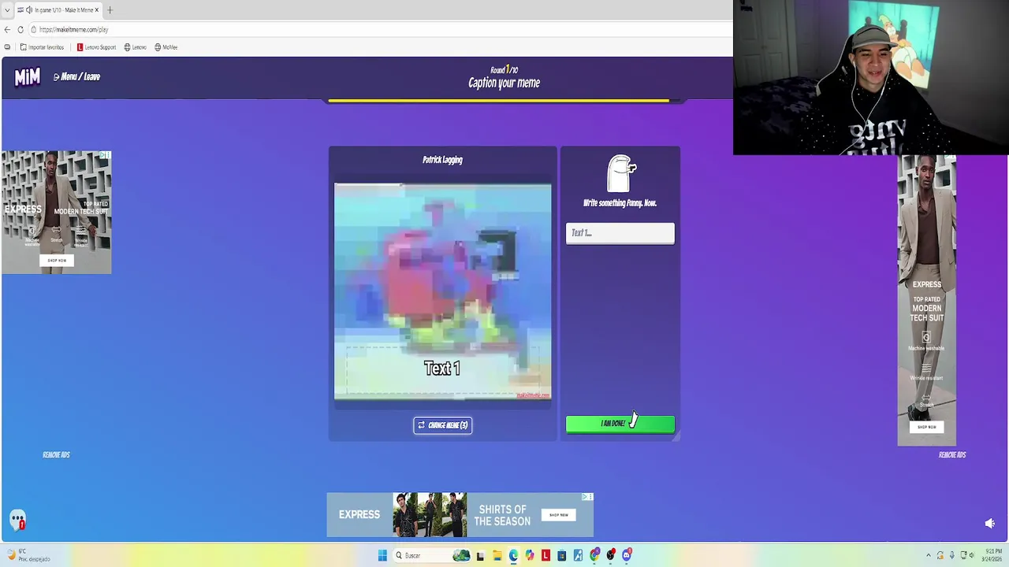
Task: Select the In game 1/10 Make It Meme tab
Action: 58,10
